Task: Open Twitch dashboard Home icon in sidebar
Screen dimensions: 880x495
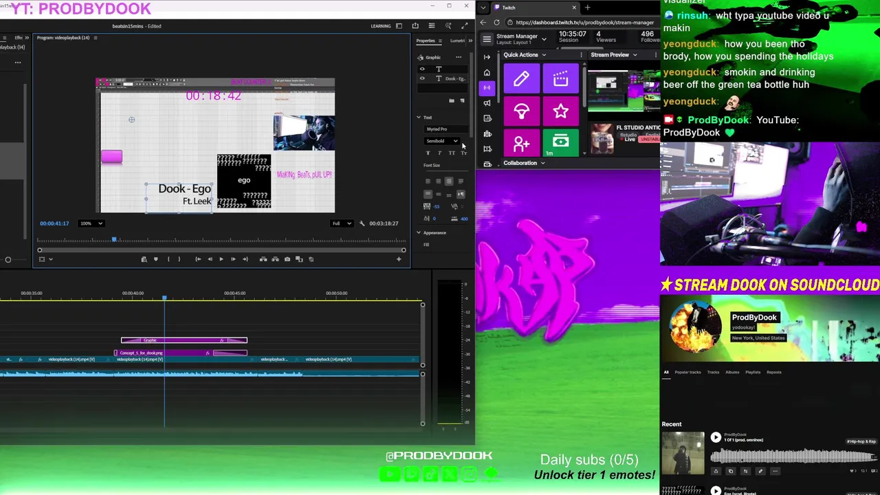Action: coord(487,72)
